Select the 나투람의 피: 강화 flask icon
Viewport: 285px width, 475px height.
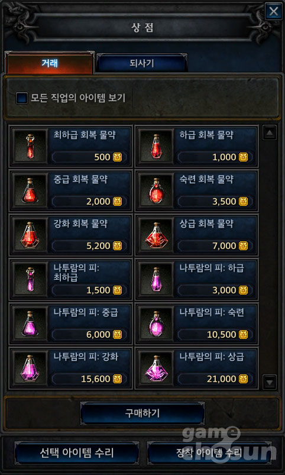point(30,368)
